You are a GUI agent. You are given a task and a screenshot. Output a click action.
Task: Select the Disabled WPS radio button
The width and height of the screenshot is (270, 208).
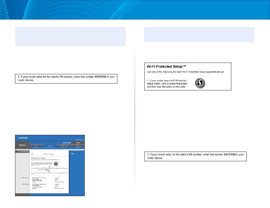[49, 154]
